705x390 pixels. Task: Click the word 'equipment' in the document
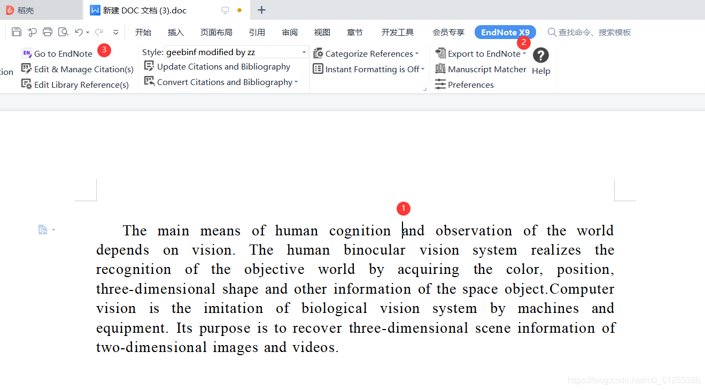click(x=130, y=328)
